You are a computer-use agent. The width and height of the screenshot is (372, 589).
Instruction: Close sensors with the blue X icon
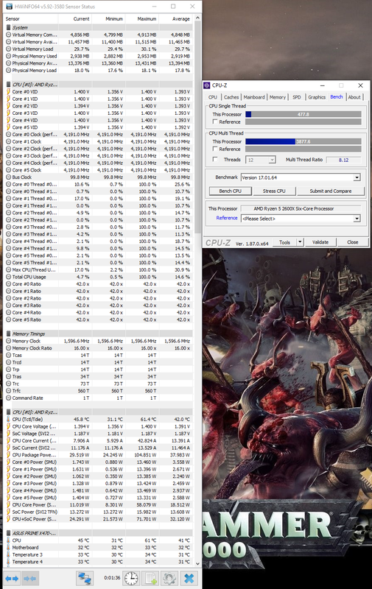pos(189,579)
